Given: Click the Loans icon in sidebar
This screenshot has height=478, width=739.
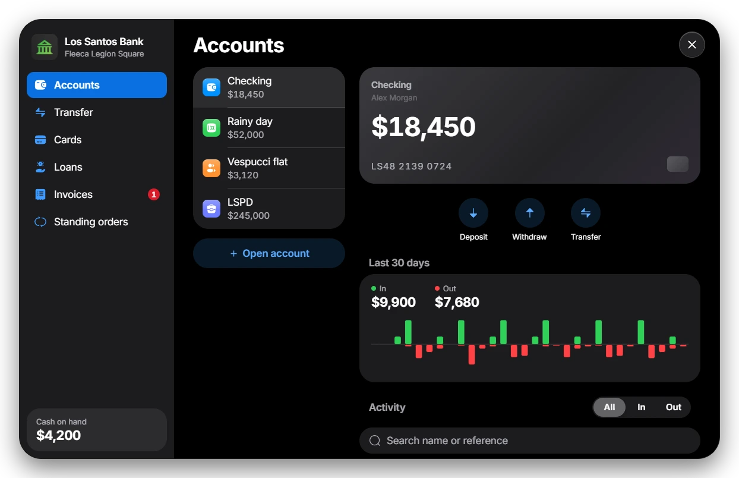Looking at the screenshot, I should 40,167.
